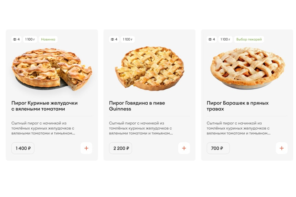Click the 700 ₽ price button
296x197 pixels.
pos(218,148)
